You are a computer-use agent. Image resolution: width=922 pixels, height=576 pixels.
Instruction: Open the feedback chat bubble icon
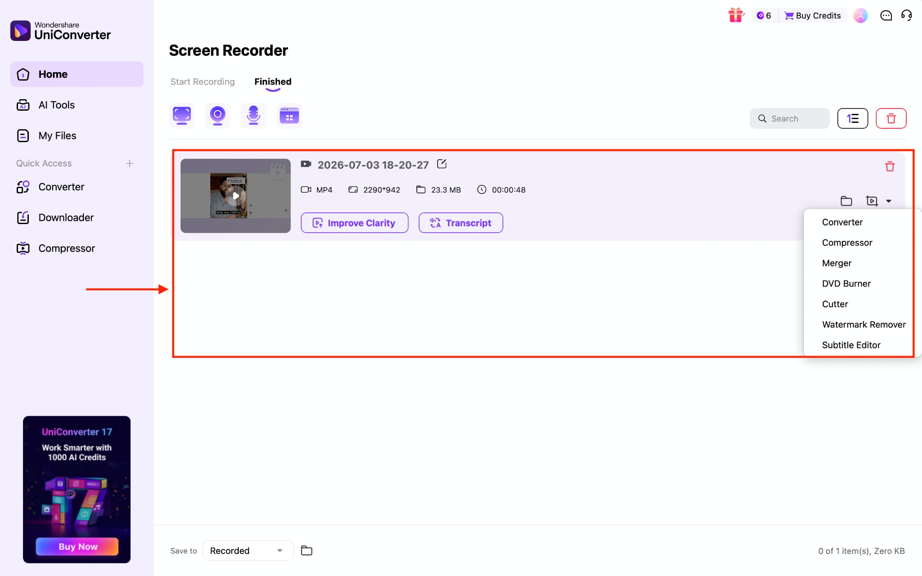point(886,16)
